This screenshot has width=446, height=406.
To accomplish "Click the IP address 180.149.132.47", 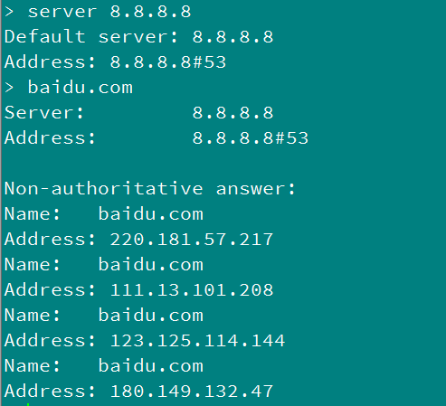I will tap(192, 392).
